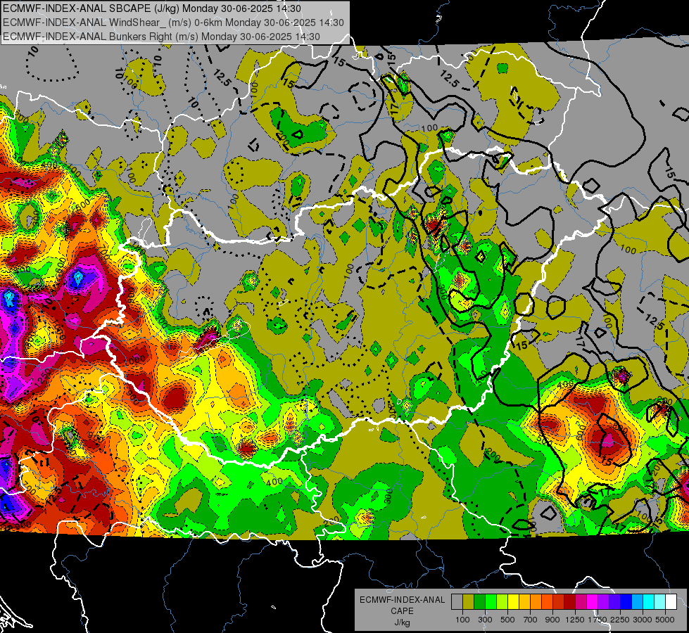The image size is (689, 633).
Task: Select the white legend swatch above 5000
Action: pos(671,602)
